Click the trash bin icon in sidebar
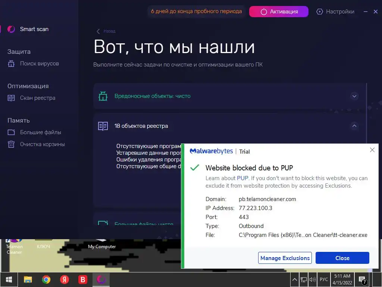This screenshot has width=382, height=287. [x=11, y=144]
